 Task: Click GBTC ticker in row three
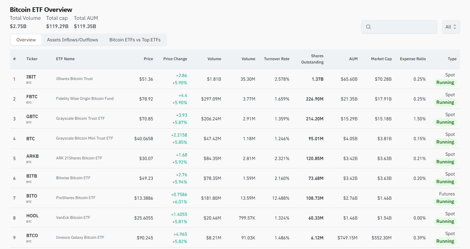[32, 116]
